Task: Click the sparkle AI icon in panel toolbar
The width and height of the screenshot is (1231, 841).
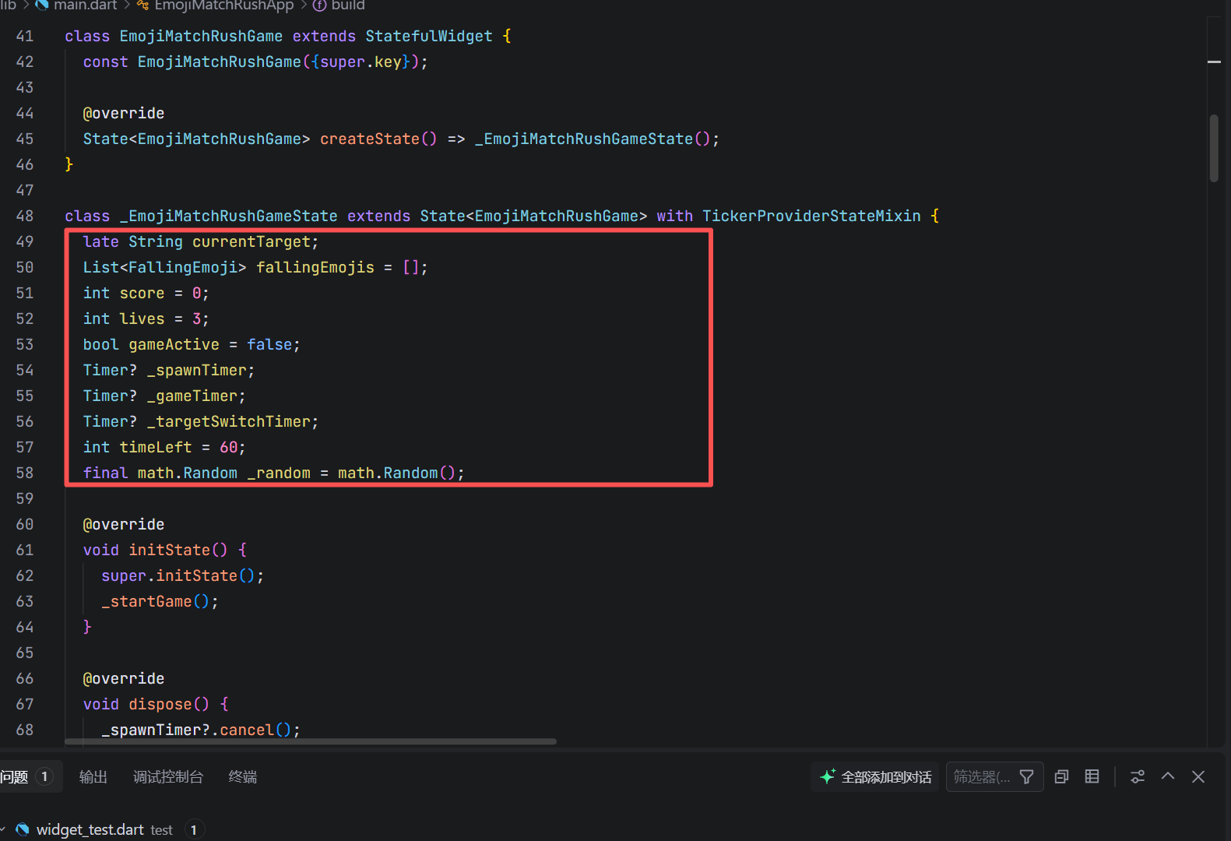Action: [828, 776]
